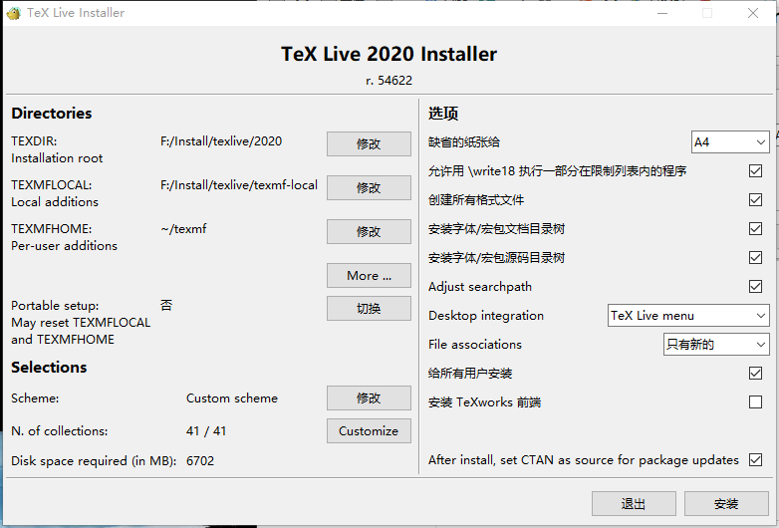Modify the TEXMFLOCAL directory with 修改
The height and width of the screenshot is (528, 779).
369,187
